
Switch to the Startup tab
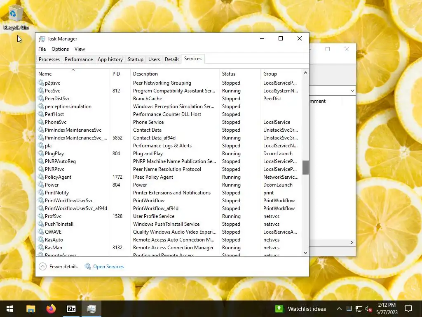(135, 59)
